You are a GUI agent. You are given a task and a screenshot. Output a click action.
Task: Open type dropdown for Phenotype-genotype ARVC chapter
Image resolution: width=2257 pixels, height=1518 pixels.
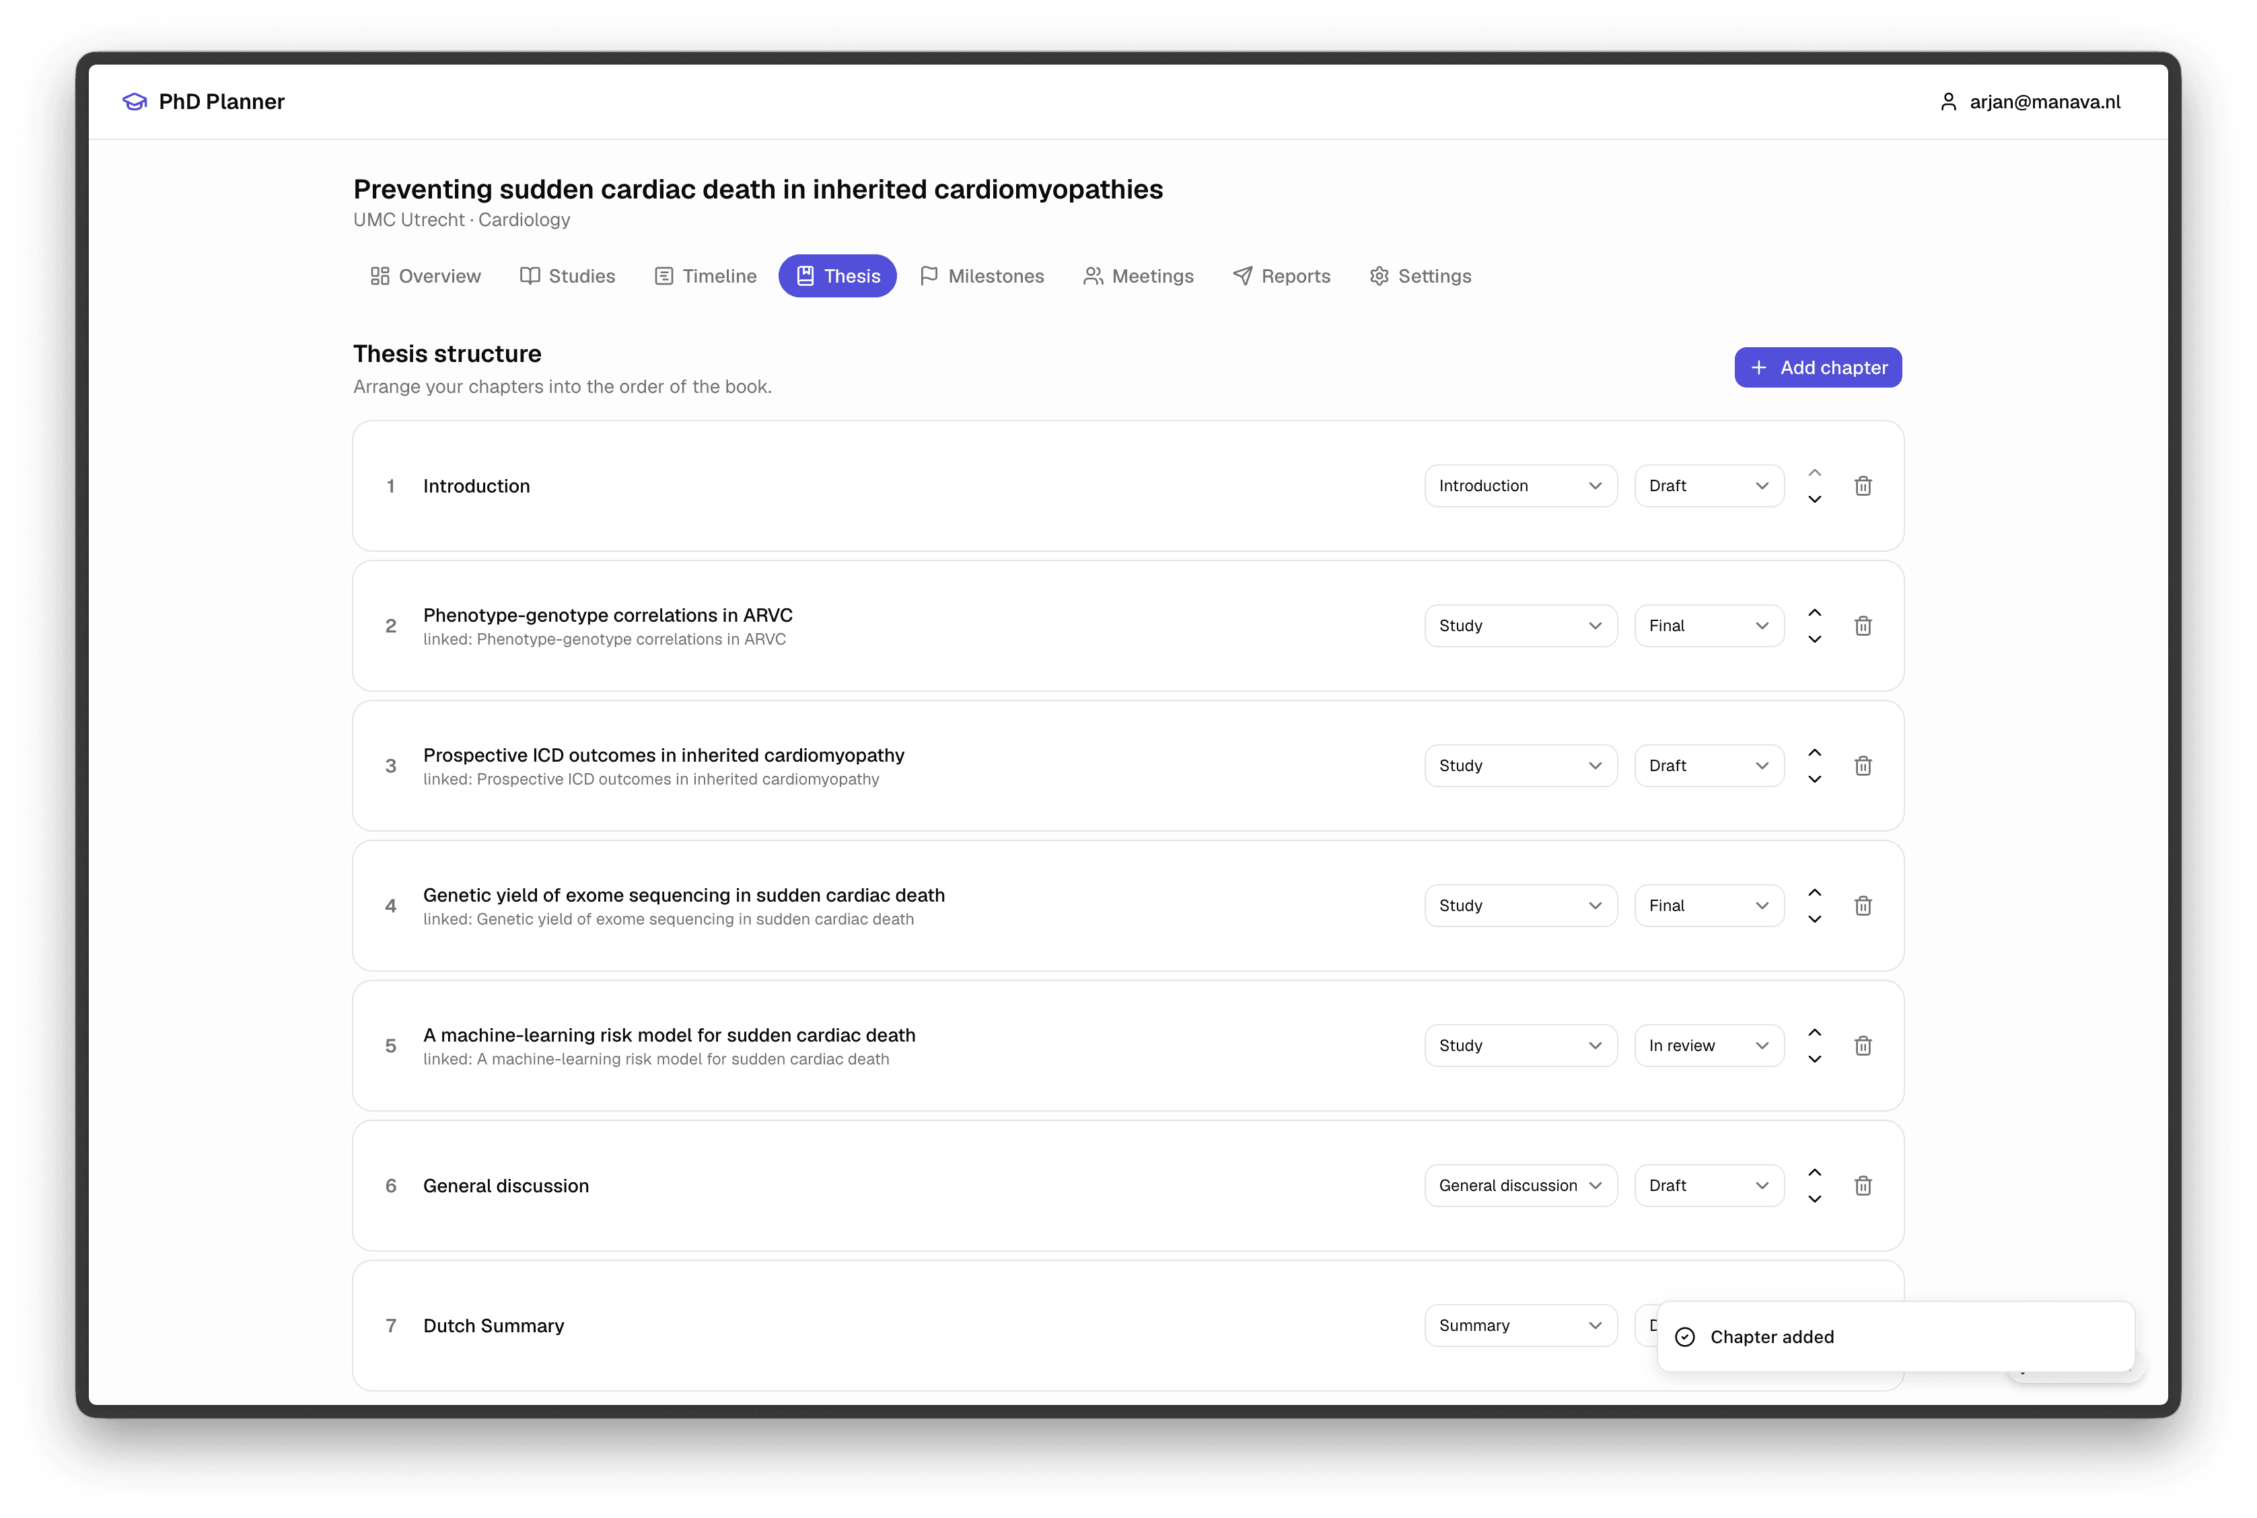pos(1520,625)
